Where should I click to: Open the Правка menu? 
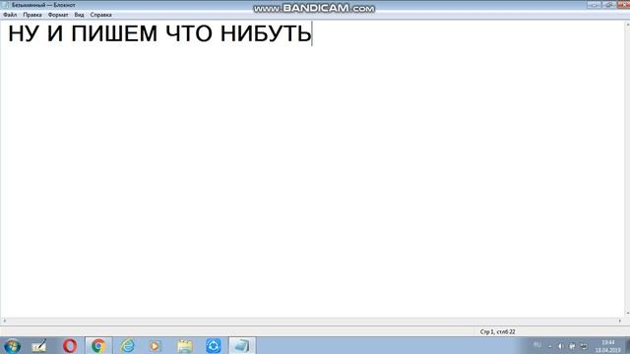32,15
